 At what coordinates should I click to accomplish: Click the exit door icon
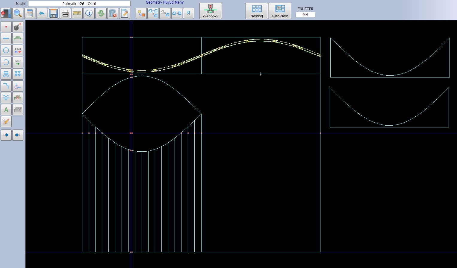[x=6, y=13]
